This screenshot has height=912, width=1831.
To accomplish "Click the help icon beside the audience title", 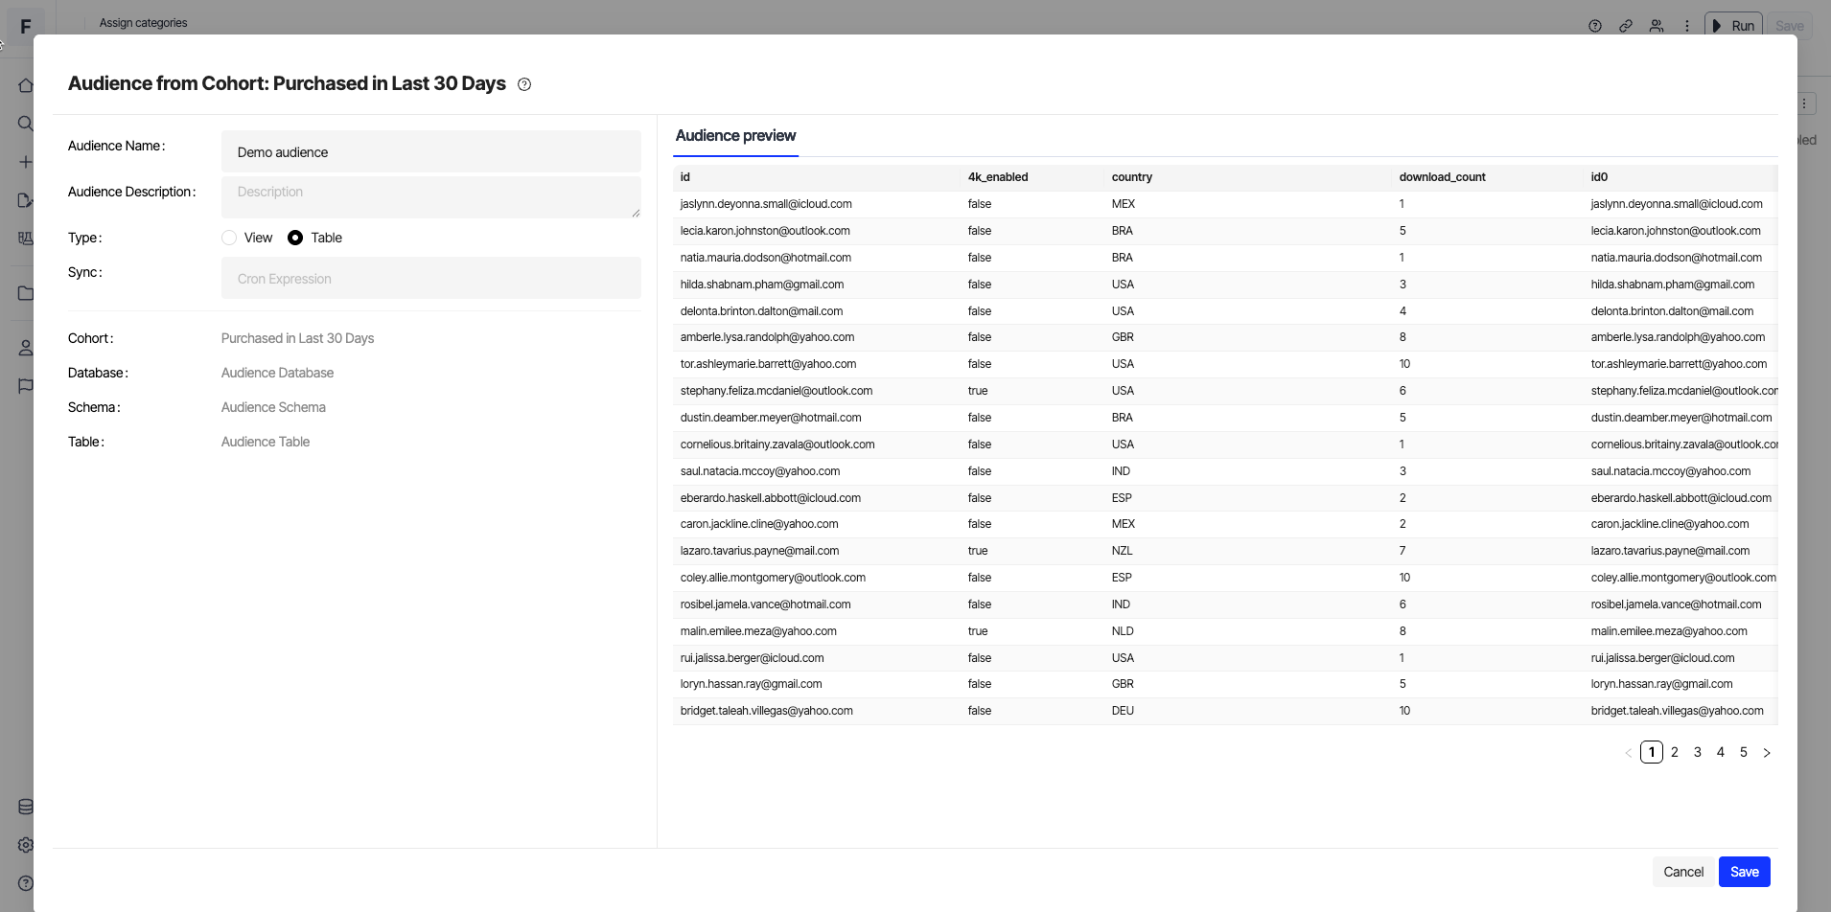I will coord(524,84).
